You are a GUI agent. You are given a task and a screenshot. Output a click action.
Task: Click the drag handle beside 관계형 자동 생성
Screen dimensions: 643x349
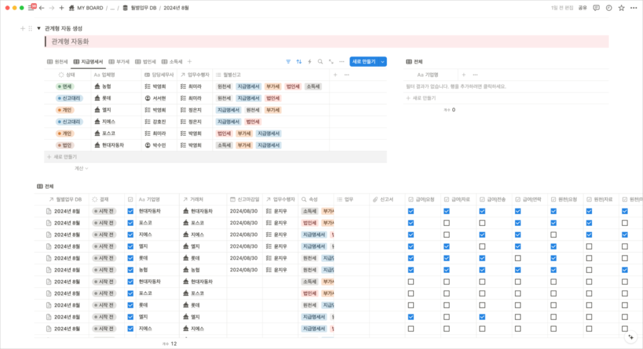30,28
